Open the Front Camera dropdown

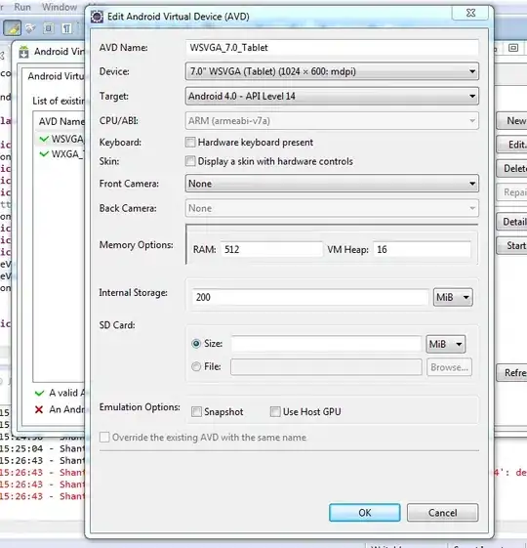[332, 184]
